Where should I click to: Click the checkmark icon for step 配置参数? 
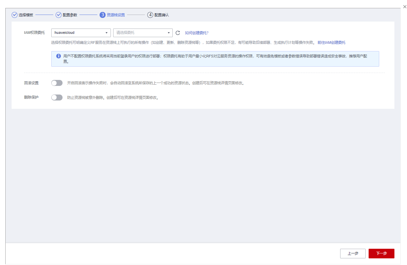(59, 15)
